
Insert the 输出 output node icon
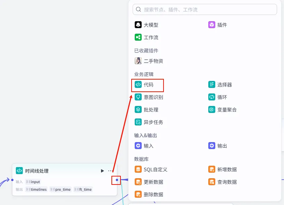(211, 146)
